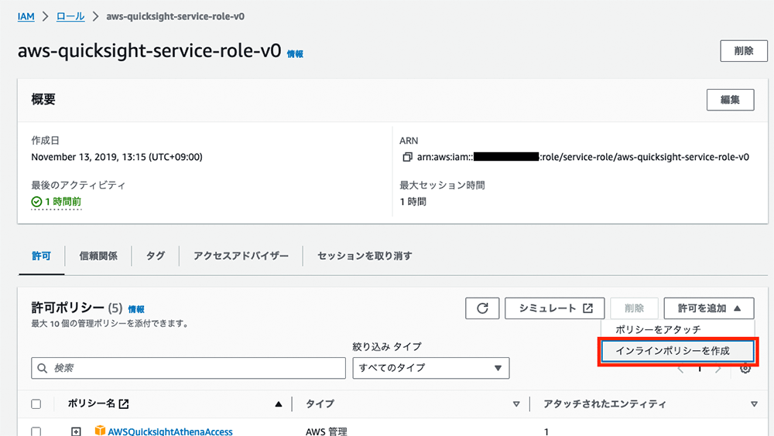Focus the 検索 policy search field
This screenshot has height=436, width=774.
pyautogui.click(x=188, y=368)
